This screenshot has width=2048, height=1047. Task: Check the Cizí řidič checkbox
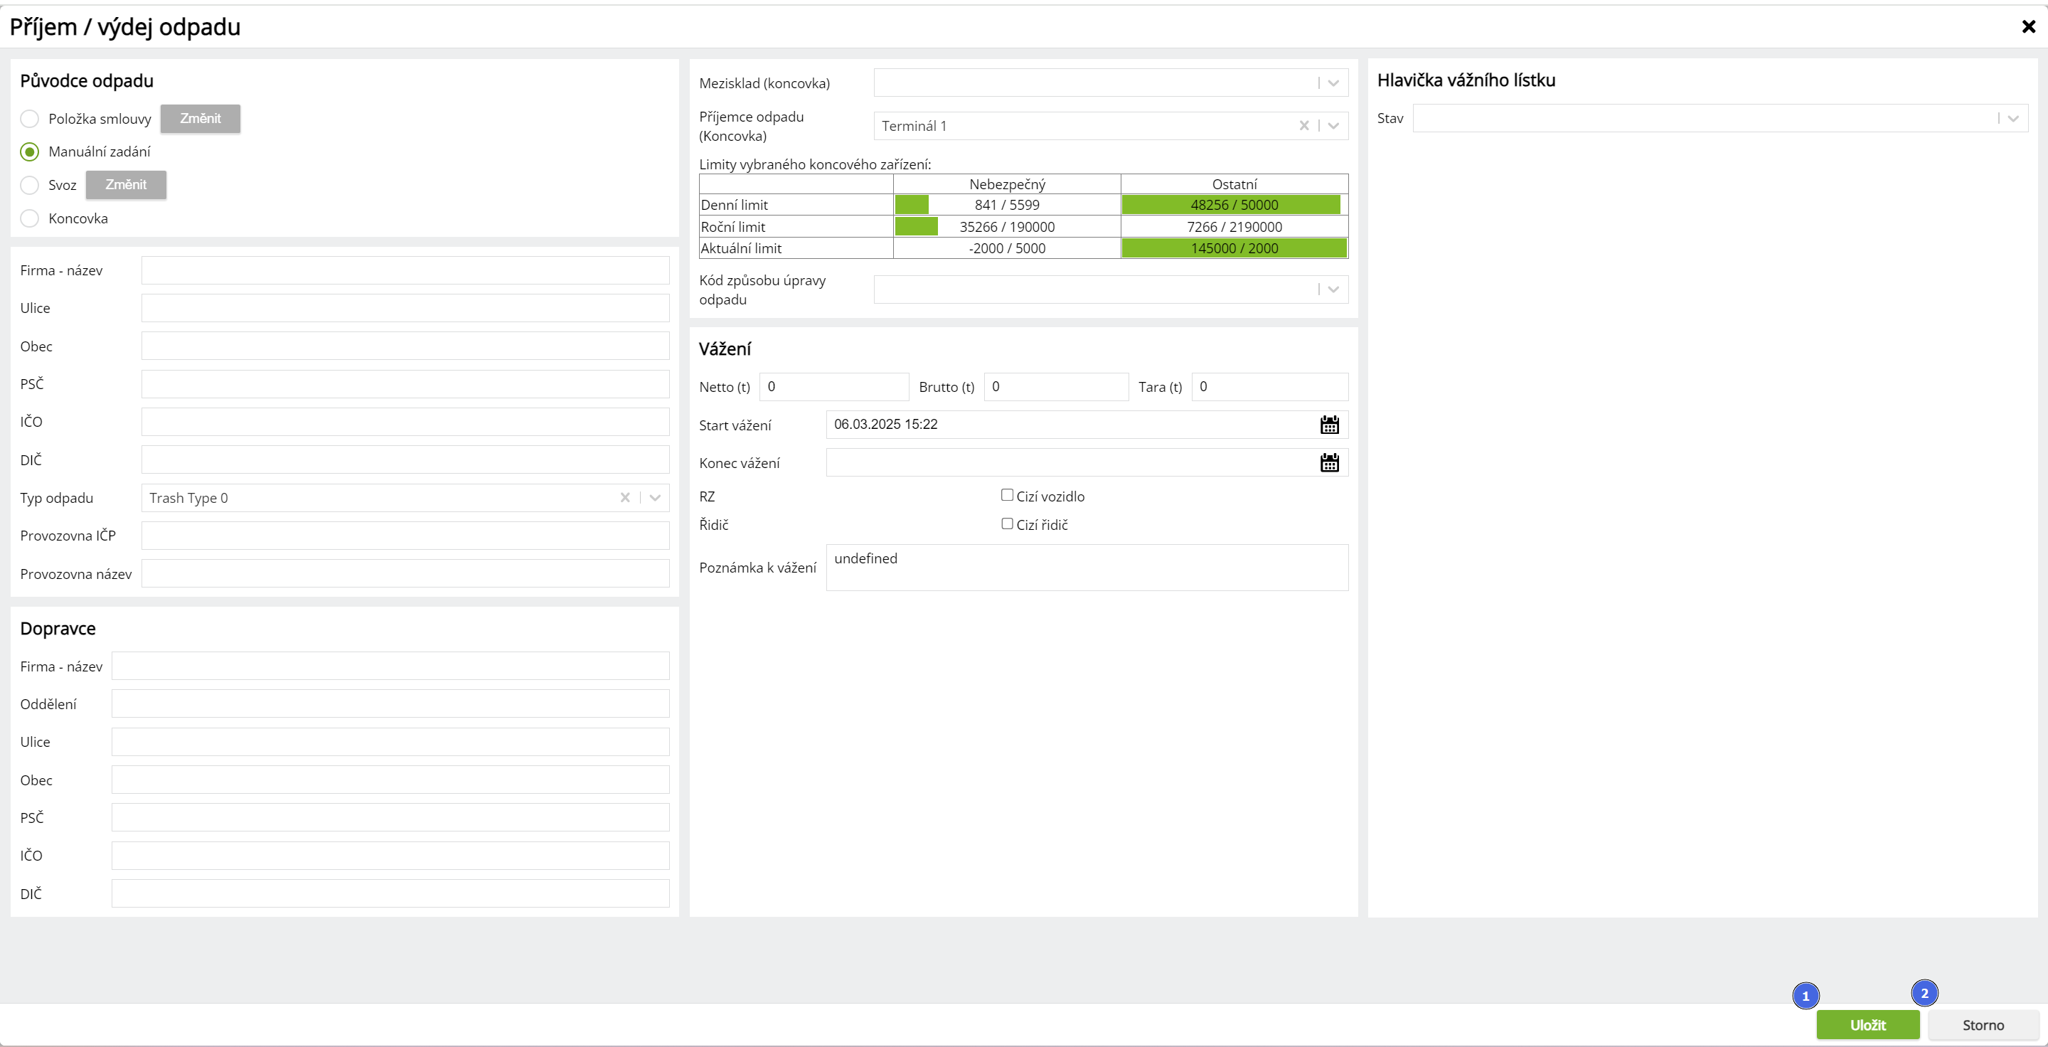[x=1006, y=524]
